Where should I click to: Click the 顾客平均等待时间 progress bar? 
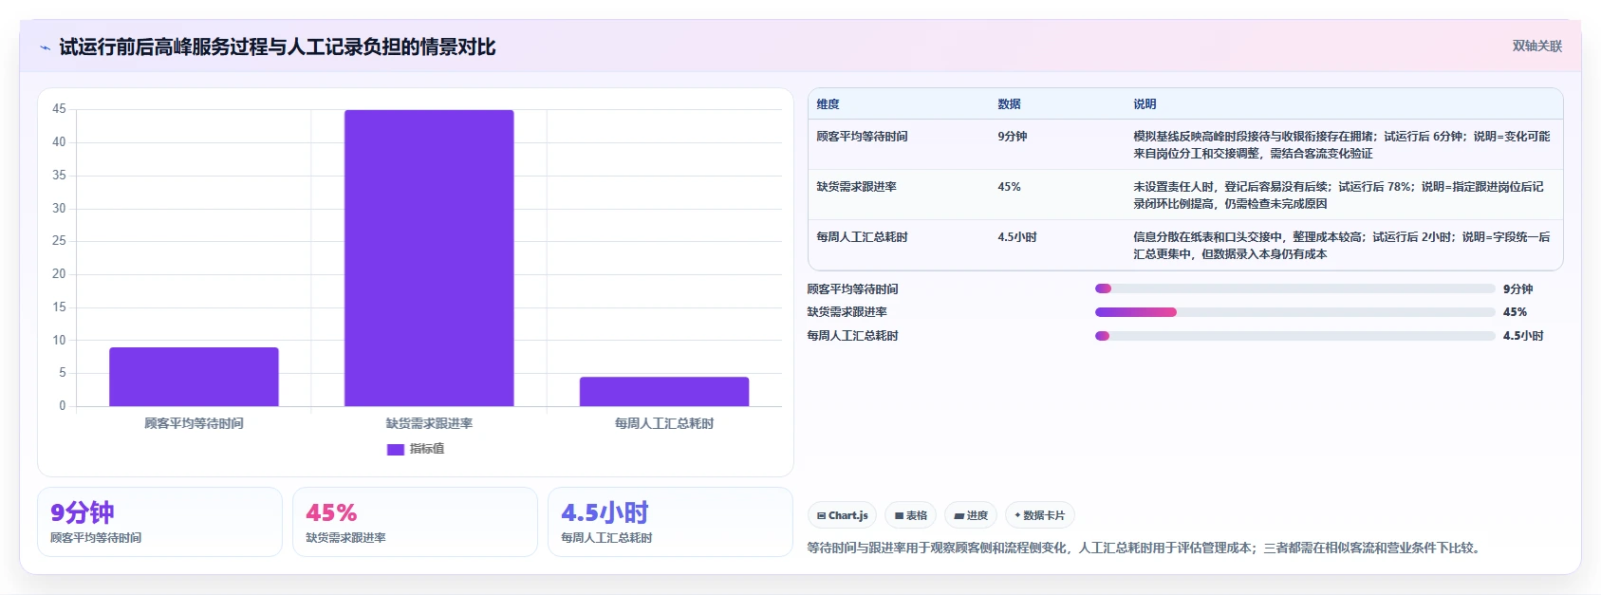point(1295,288)
